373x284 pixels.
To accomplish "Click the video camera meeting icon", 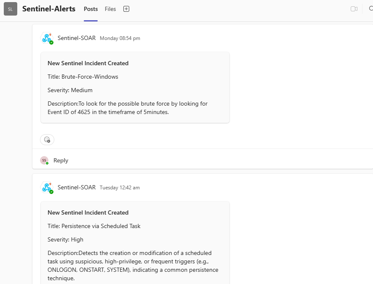I will (354, 9).
